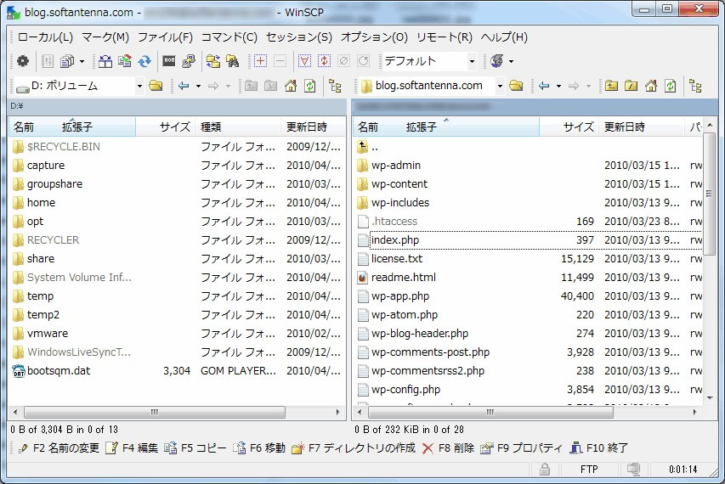725x484 pixels.
Task: Click F5 コピー button
Action: coord(195,447)
